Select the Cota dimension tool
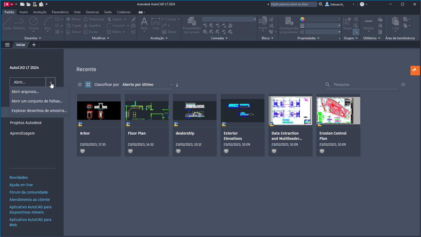 click(156, 24)
